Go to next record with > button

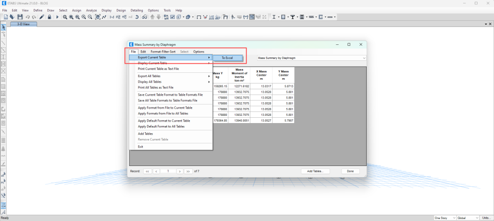click(179, 171)
